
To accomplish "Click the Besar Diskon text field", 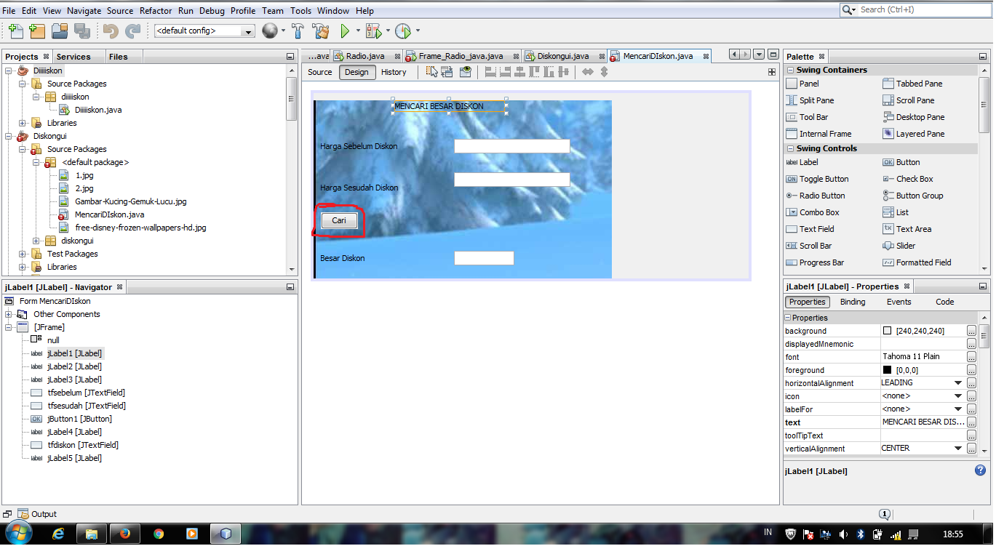I will (x=484, y=258).
